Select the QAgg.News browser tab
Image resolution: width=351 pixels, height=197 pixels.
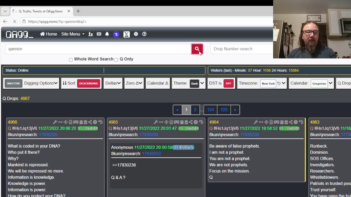point(41,11)
